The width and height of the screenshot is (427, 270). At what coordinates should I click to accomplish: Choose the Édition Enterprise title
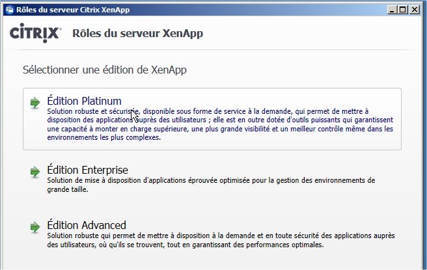(87, 170)
